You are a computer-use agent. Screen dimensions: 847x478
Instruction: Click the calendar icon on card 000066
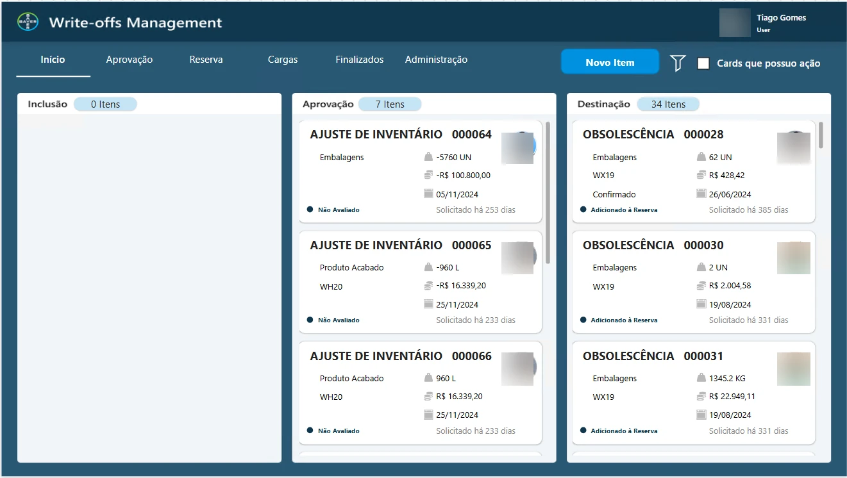click(x=428, y=415)
